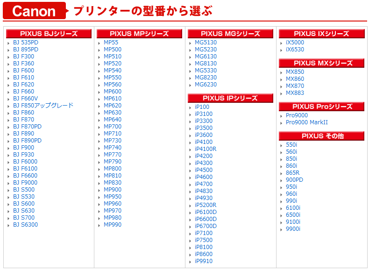Choose the Pro9000 MarkII link

click(306, 122)
